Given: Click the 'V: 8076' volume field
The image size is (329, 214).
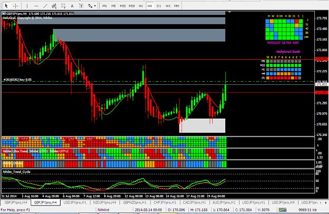Looking at the screenshot, I should [263, 210].
